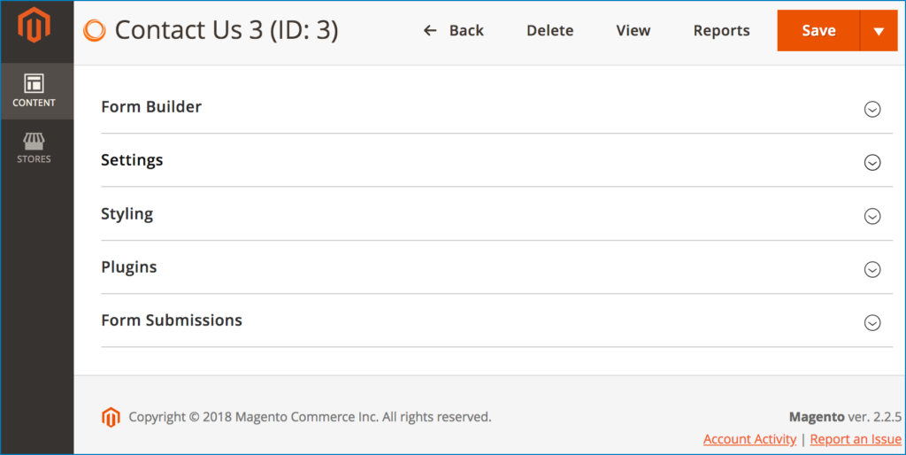Open the Stores menu in the sidebar
Image resolution: width=906 pixels, height=455 pixels.
(x=34, y=148)
